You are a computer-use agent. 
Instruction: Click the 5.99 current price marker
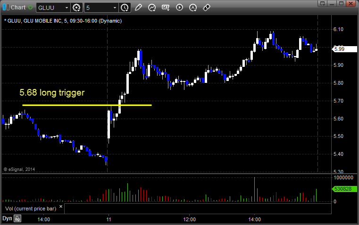click(x=344, y=49)
